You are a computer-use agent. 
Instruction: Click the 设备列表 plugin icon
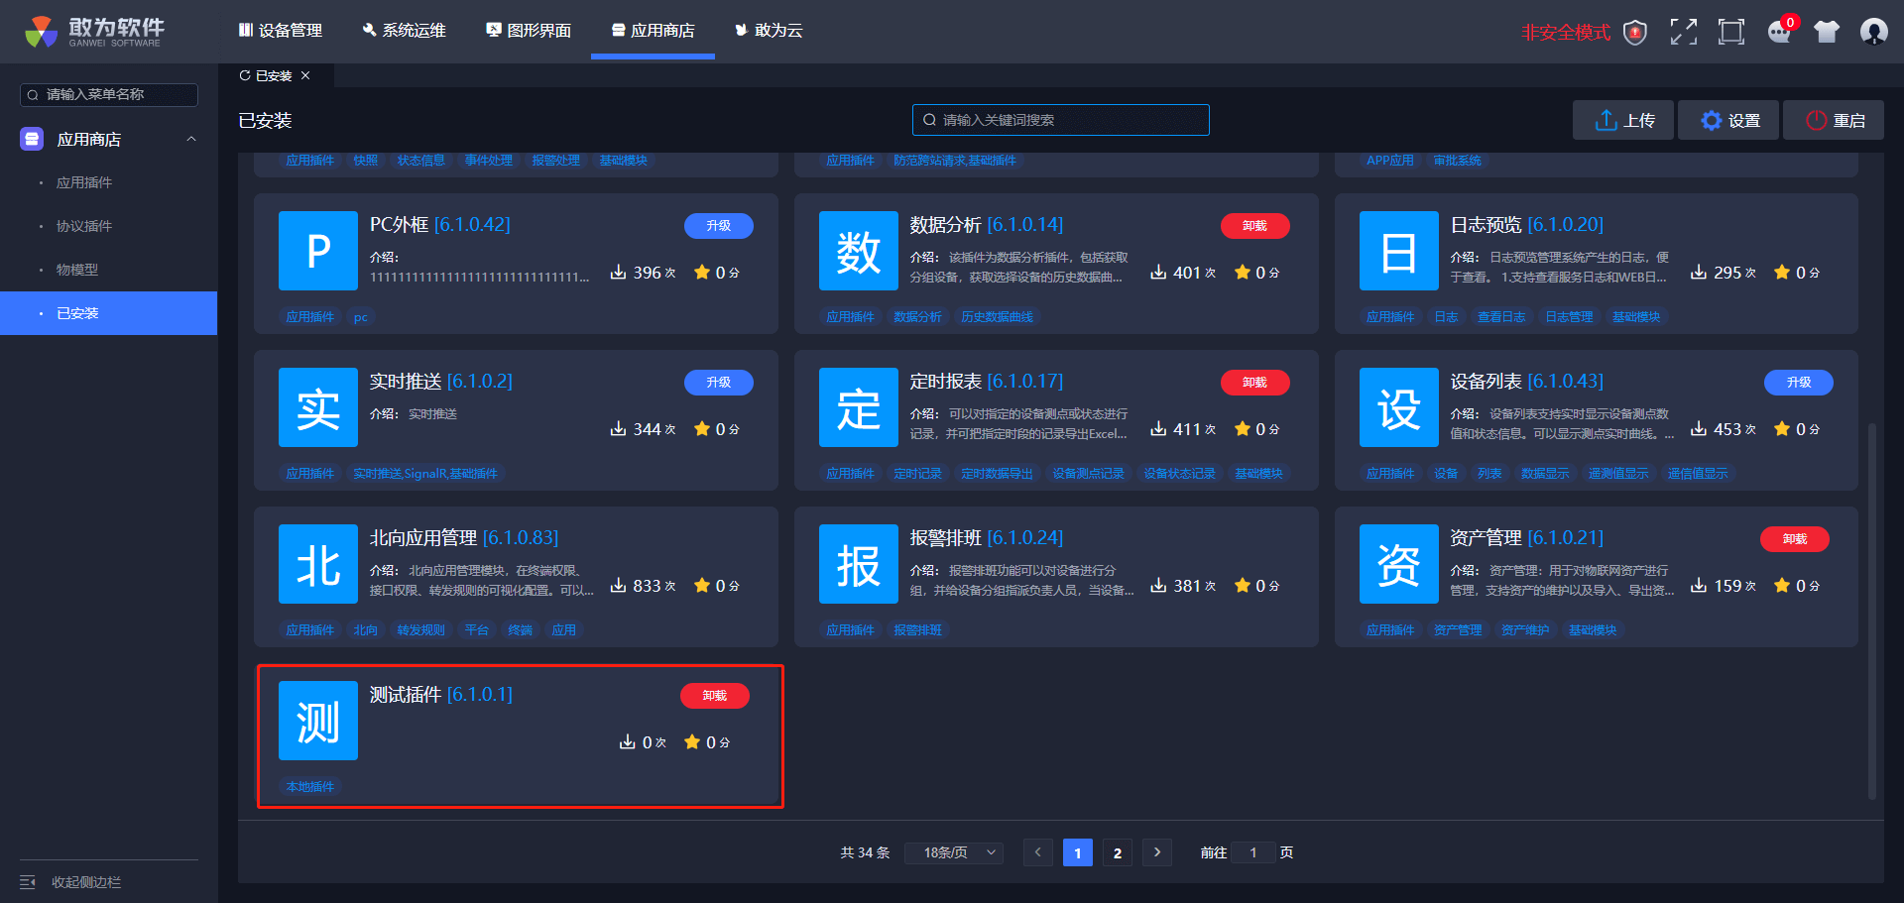coord(1399,407)
